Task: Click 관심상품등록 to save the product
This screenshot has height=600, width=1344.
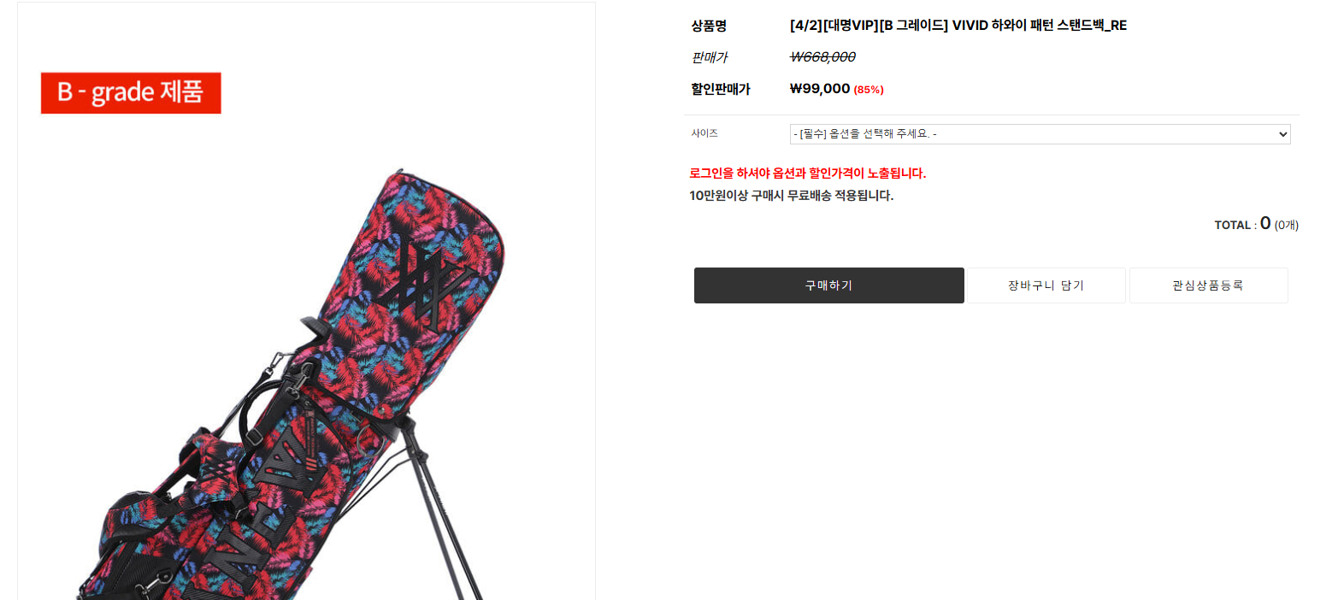Action: click(1208, 285)
